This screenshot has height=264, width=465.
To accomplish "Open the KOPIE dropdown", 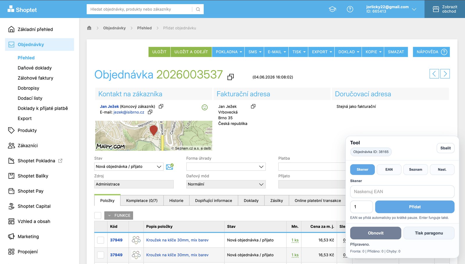I will pyautogui.click(x=373, y=52).
